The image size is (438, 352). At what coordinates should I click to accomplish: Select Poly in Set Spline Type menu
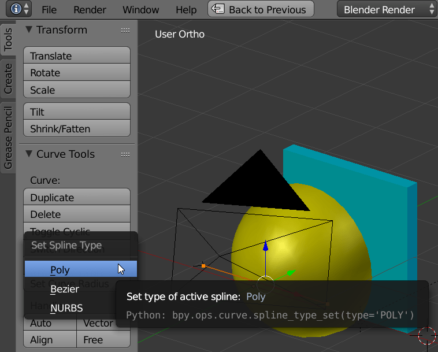click(81, 269)
